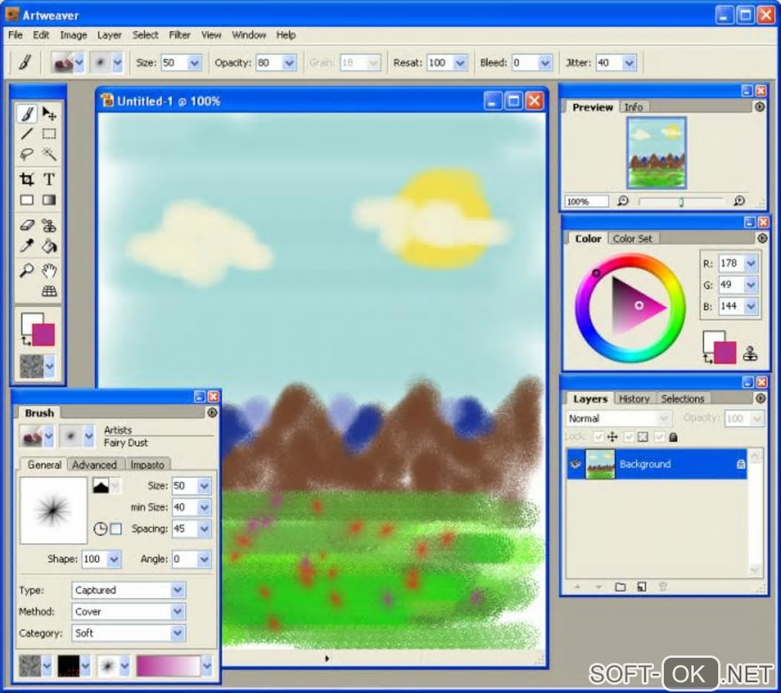781x693 pixels.
Task: Open the Size dropdown in top toolbar
Action: coord(194,63)
